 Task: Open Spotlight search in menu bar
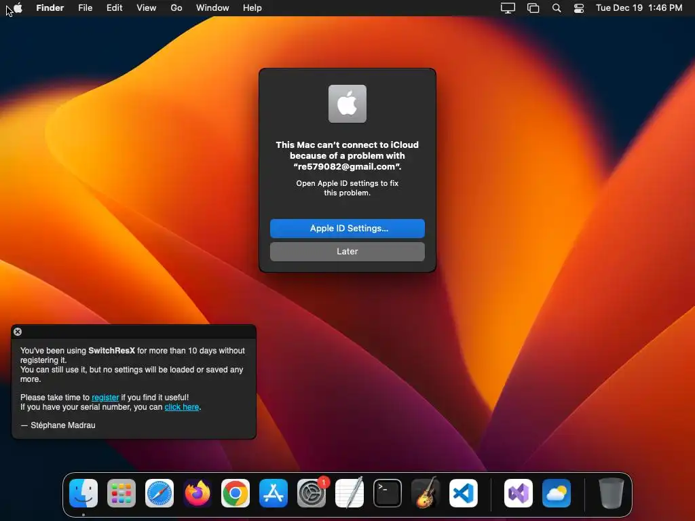pyautogui.click(x=557, y=8)
